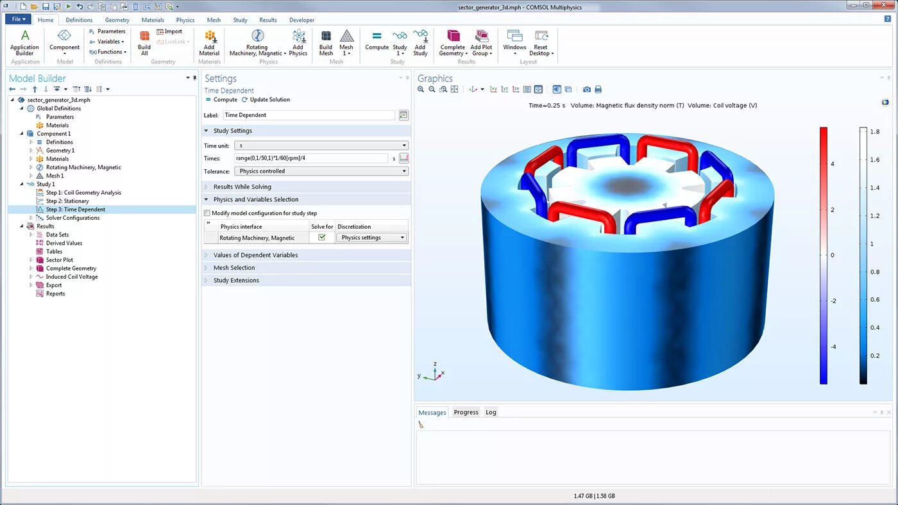Select Induced Coil Voltage tree node
Image resolution: width=898 pixels, height=505 pixels.
(x=67, y=277)
